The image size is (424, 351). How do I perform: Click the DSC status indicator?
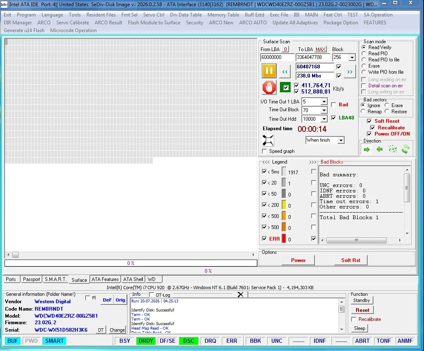(x=189, y=341)
